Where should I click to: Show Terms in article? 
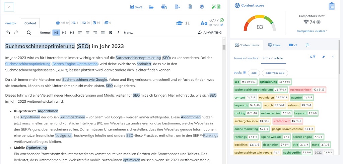(272, 58)
